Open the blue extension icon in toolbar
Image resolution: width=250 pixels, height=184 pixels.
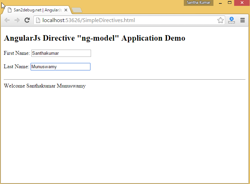(231, 20)
